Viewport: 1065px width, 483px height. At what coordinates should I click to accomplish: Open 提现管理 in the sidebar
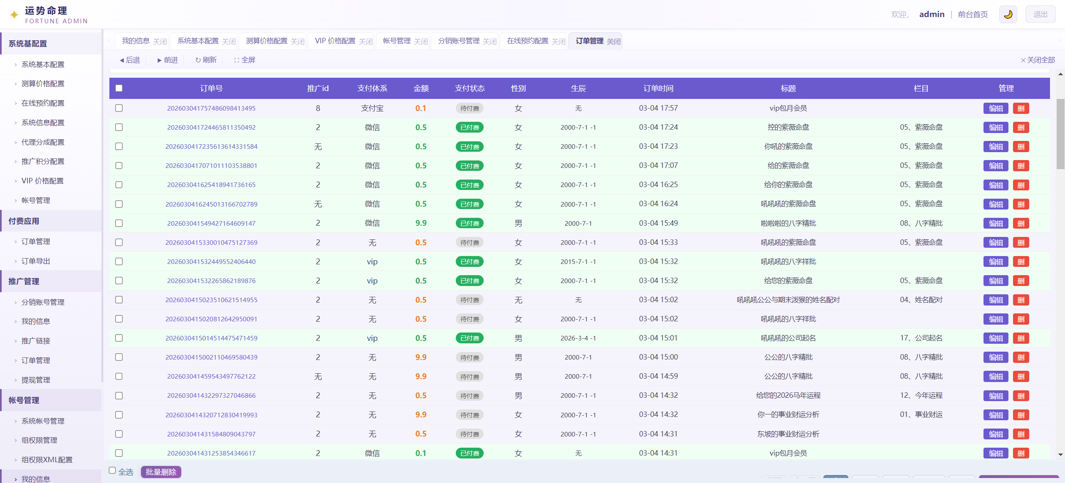click(36, 380)
